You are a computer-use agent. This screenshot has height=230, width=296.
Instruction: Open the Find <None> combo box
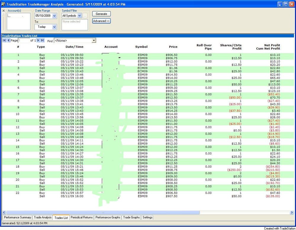click(75, 40)
